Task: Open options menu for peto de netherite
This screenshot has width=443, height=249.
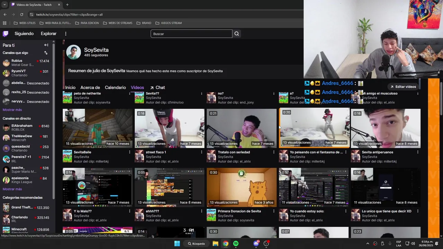Action: 130,93
